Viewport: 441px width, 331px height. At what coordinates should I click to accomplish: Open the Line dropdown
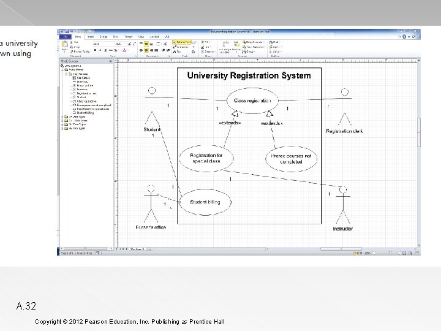coord(206,47)
